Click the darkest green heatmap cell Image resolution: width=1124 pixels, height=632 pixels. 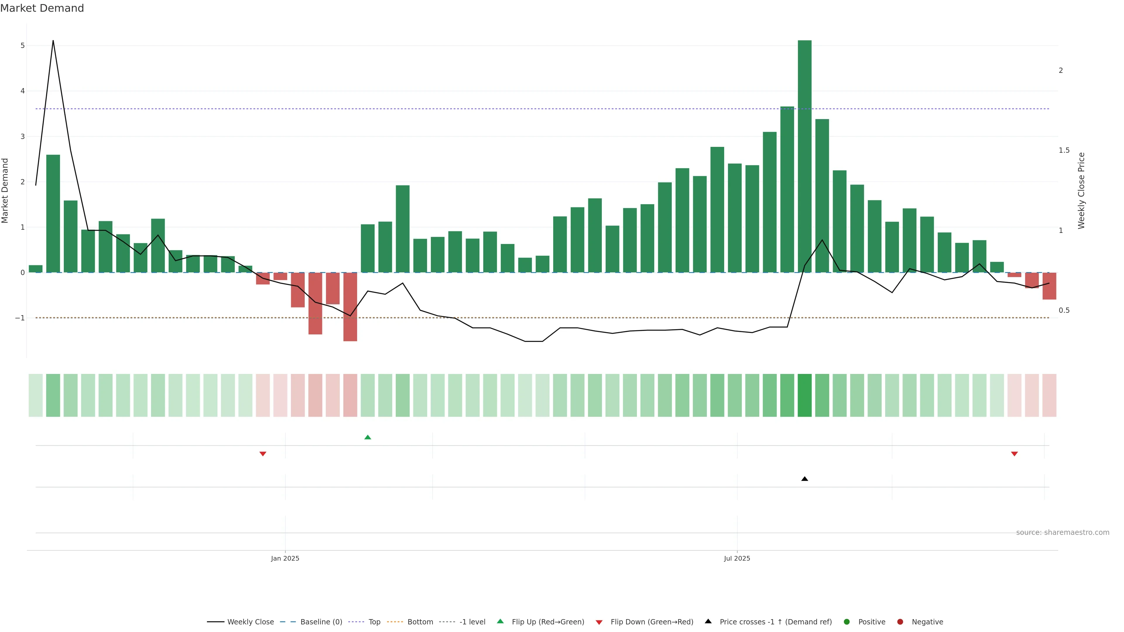805,395
